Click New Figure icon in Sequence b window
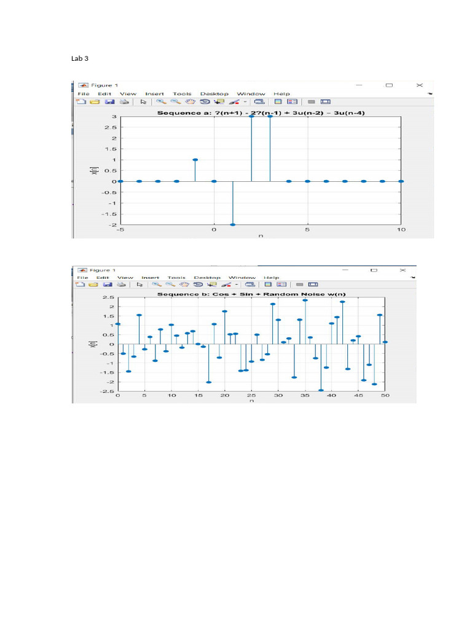Screen dimensions: 472x629 (81, 284)
